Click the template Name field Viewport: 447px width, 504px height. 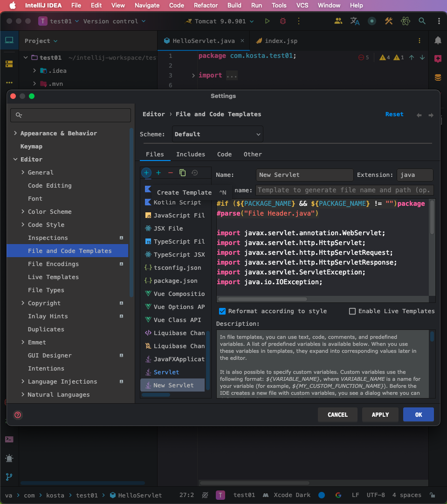coord(304,175)
